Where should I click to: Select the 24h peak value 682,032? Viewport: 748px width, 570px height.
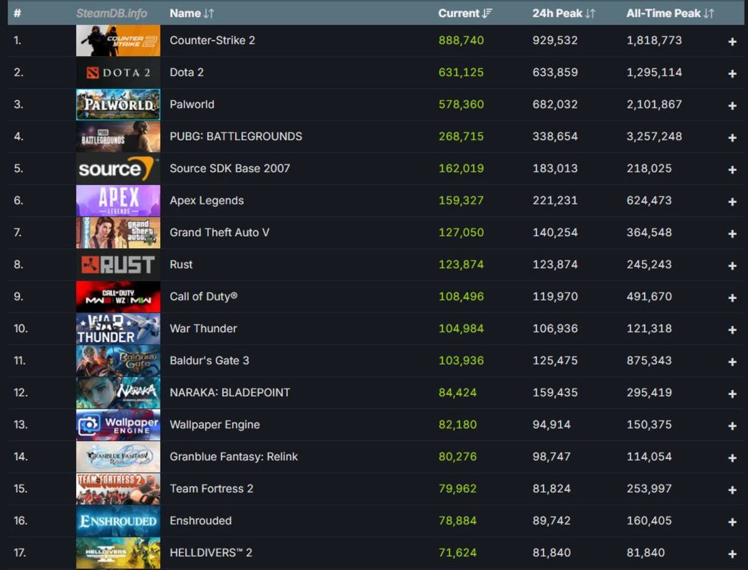click(x=555, y=105)
